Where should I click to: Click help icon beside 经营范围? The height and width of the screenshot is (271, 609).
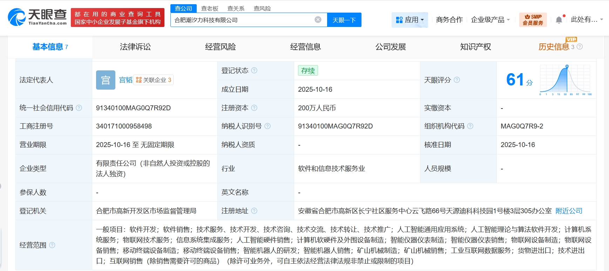pyautogui.click(x=52, y=245)
